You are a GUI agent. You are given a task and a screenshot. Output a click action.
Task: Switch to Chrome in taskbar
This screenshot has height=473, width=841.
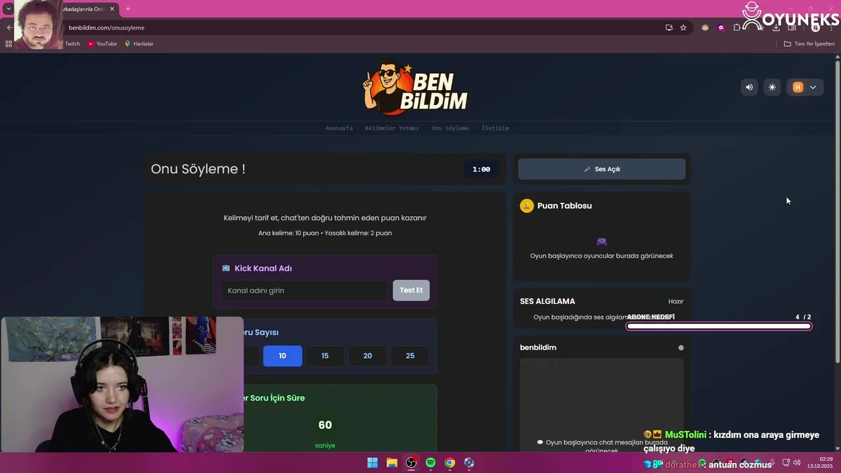pyautogui.click(x=449, y=463)
